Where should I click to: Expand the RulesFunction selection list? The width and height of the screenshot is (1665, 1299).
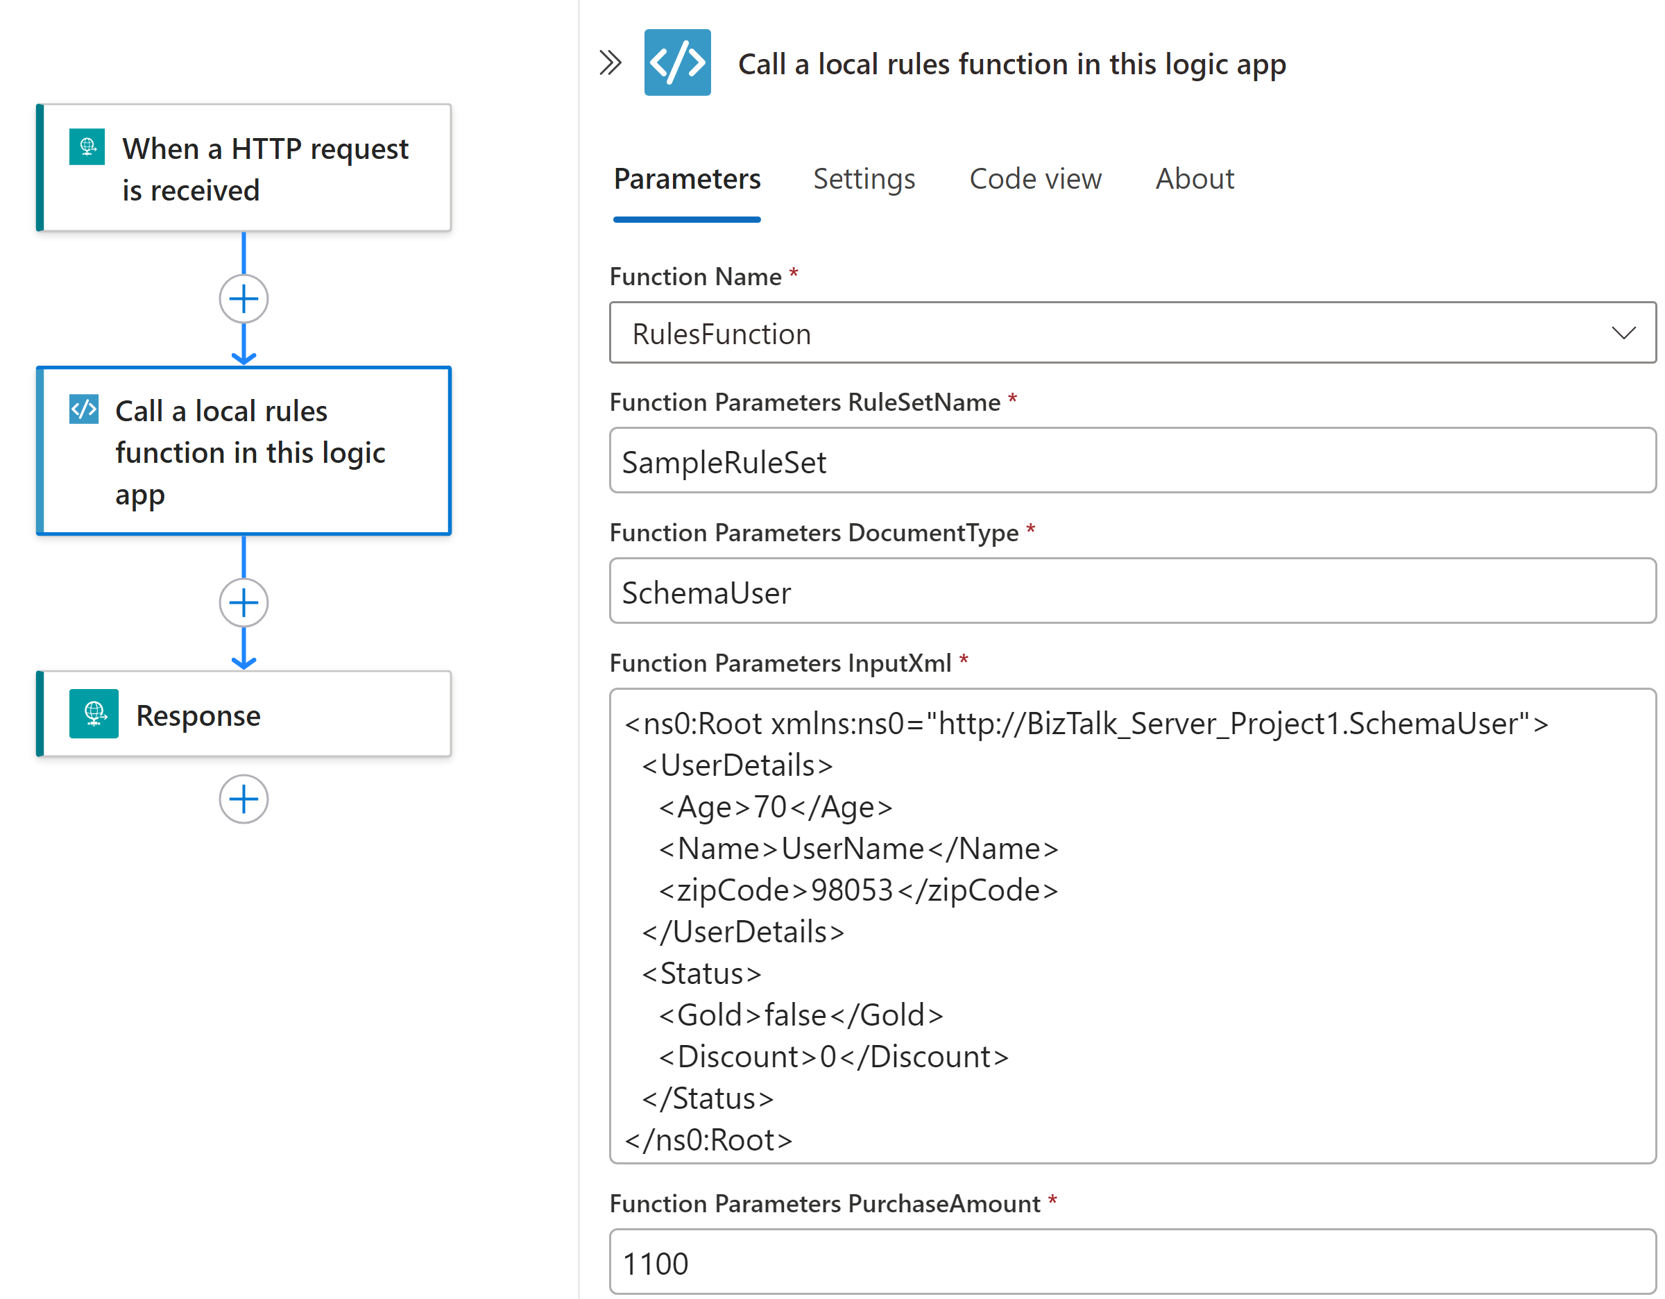point(1623,333)
